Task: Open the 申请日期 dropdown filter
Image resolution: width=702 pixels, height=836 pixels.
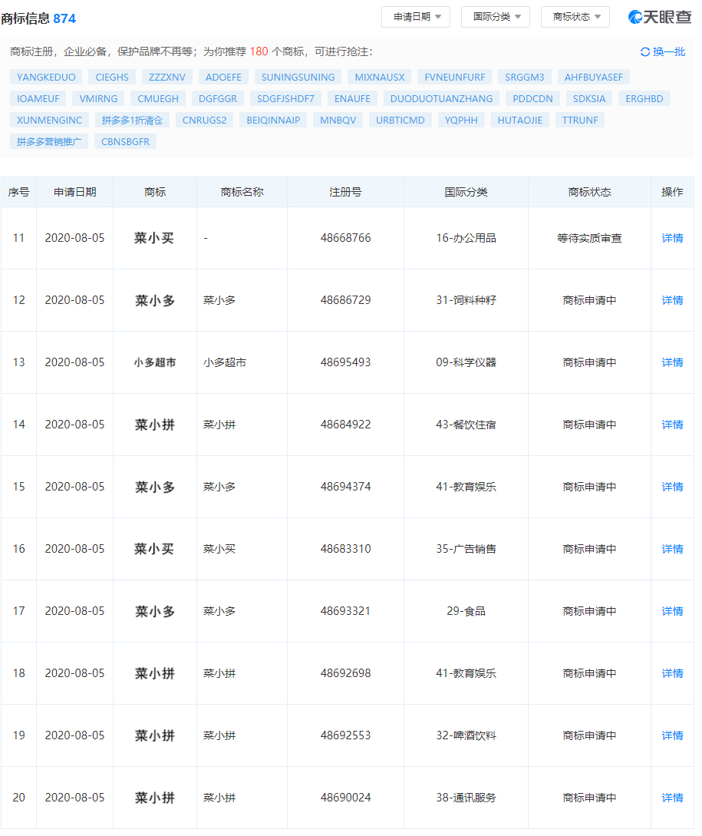Action: pyautogui.click(x=417, y=17)
